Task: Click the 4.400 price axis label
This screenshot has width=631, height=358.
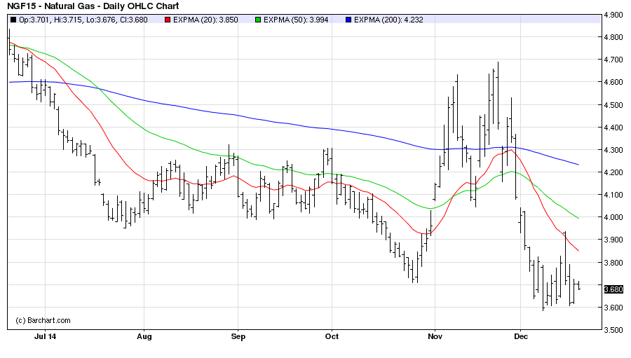Action: [x=613, y=128]
